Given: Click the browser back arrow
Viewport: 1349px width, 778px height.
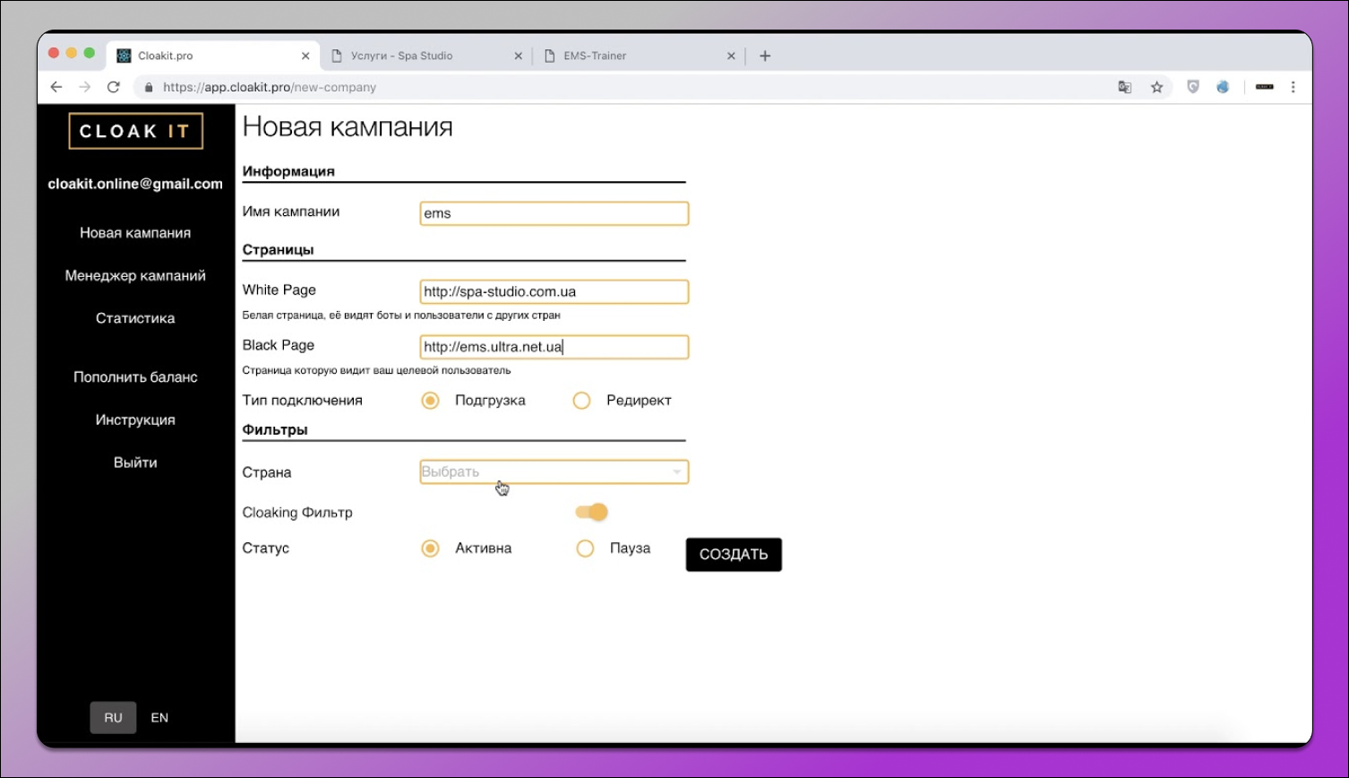Looking at the screenshot, I should coord(56,87).
